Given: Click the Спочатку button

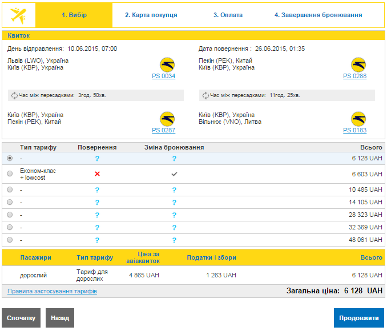Looking at the screenshot, I should tap(21, 318).
